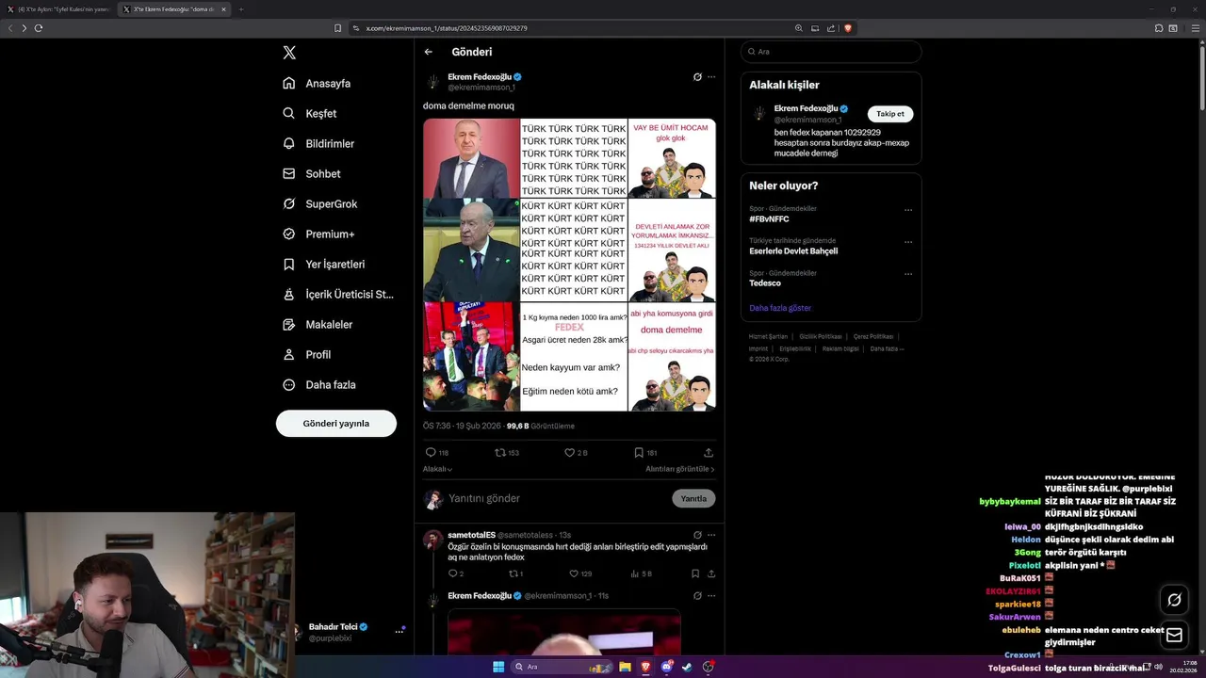Open more options on Ekrem Fedexoğlu reply
Image resolution: width=1206 pixels, height=678 pixels.
tap(711, 596)
